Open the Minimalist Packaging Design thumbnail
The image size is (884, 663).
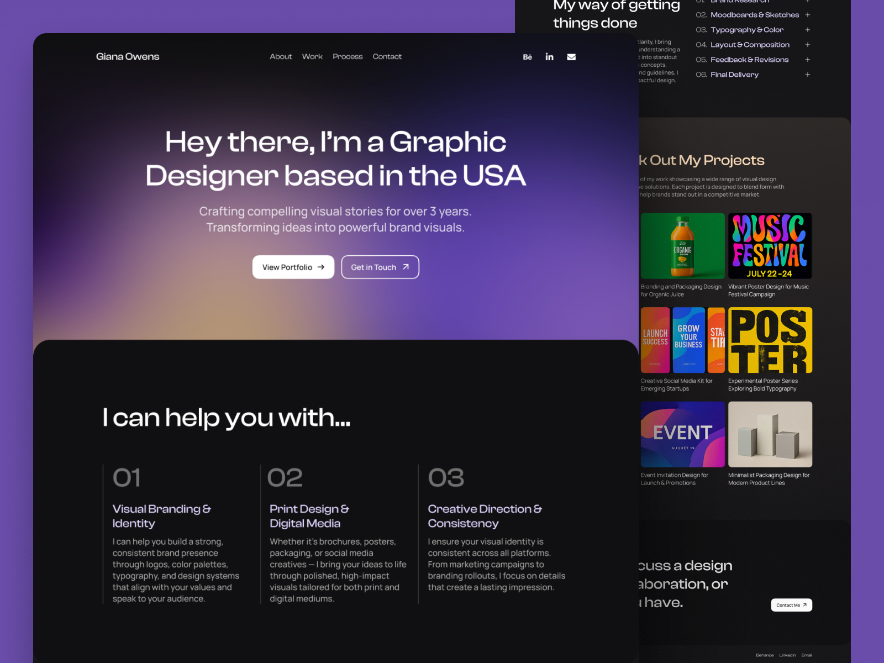[x=770, y=434]
